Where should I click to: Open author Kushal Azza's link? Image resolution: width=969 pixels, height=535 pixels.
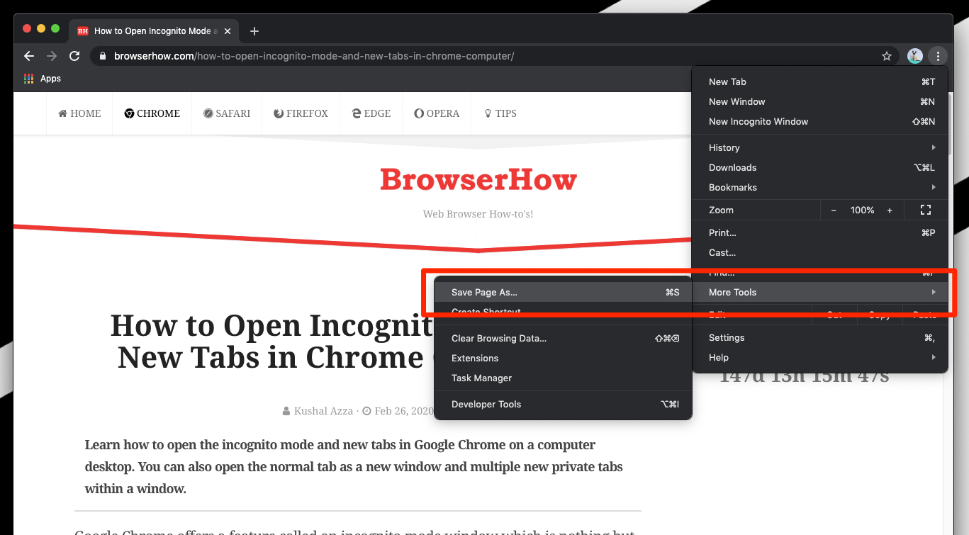(323, 411)
